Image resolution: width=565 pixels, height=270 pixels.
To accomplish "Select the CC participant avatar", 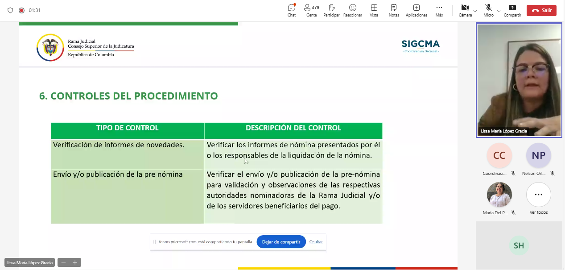I will pos(499,155).
